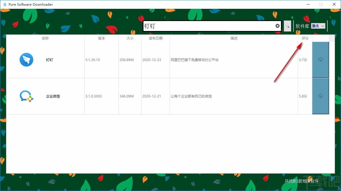Image resolution: width=341 pixels, height=191 pixels.
Task: Click the 描述 column header
Action: tap(234, 38)
